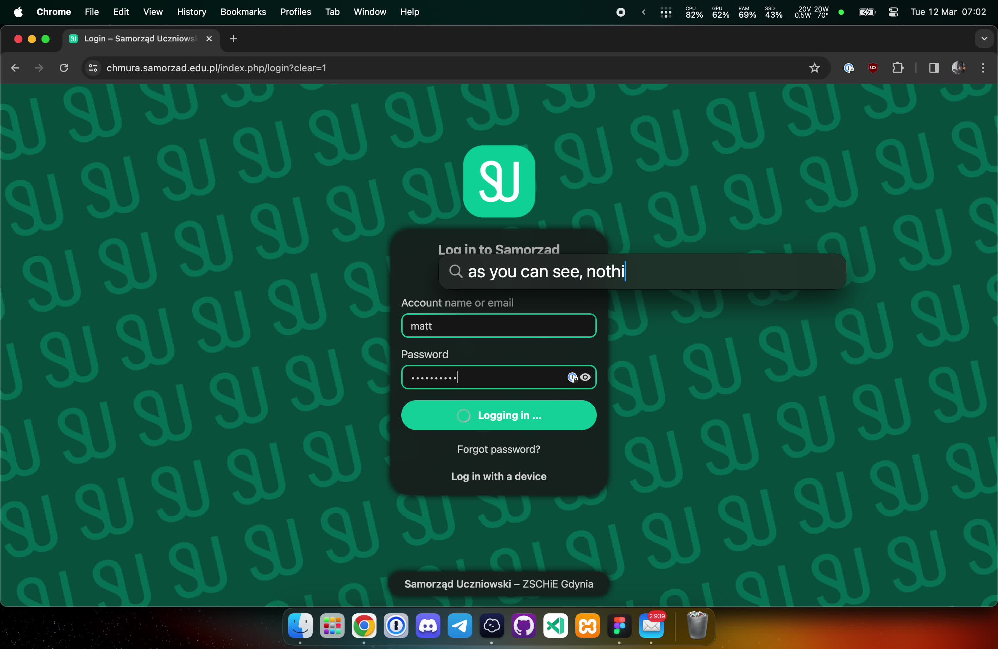Open Chrome side panel icon
Image resolution: width=998 pixels, height=649 pixels.
tap(934, 68)
